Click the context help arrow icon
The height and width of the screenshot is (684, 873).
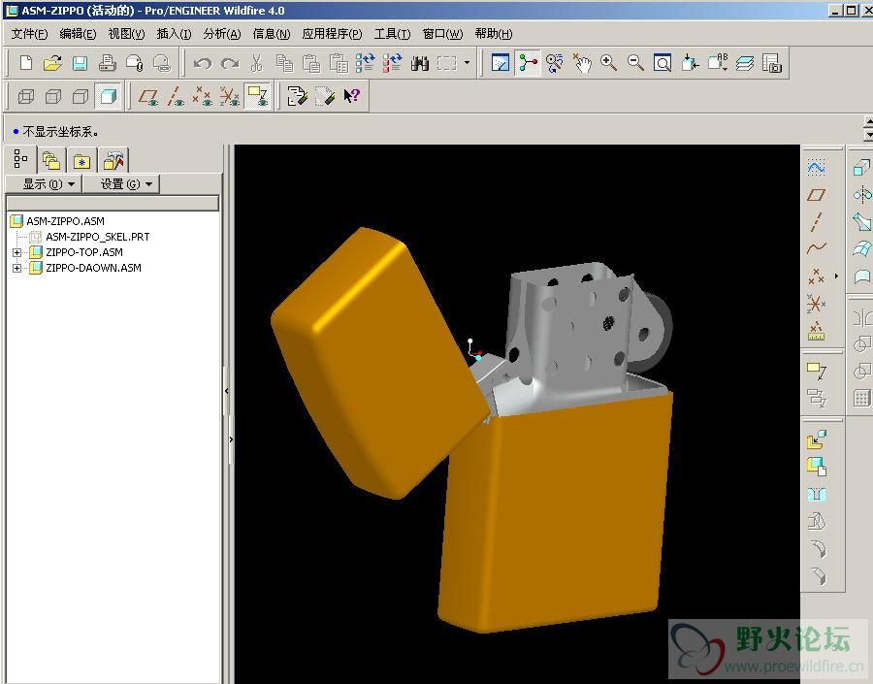coord(352,96)
